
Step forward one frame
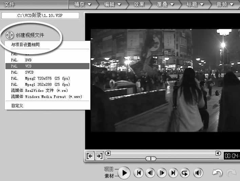(x=162, y=173)
